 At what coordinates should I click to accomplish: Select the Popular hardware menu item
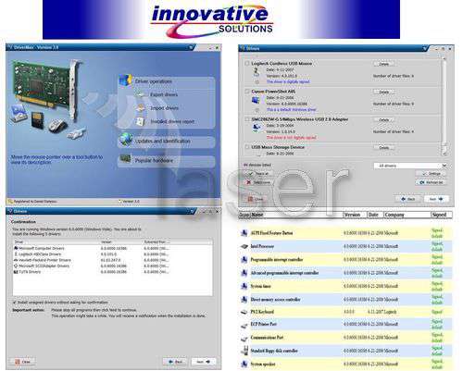(154, 160)
